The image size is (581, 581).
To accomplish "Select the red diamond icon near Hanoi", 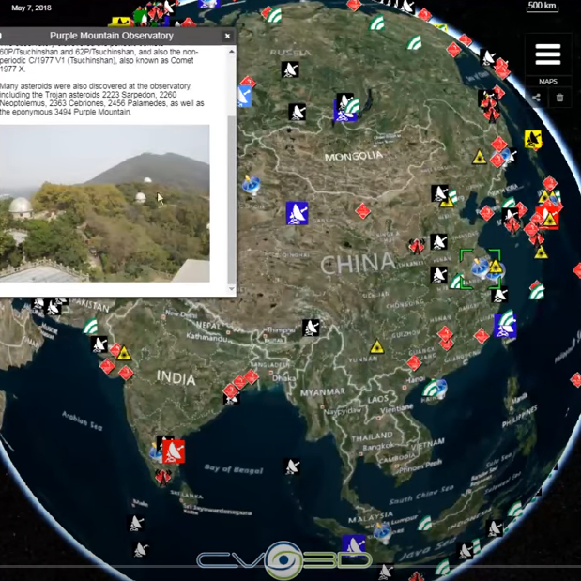I will 414,362.
